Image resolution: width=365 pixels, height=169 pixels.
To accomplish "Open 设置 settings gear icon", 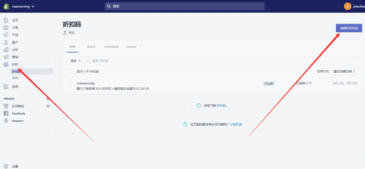I will (6, 166).
